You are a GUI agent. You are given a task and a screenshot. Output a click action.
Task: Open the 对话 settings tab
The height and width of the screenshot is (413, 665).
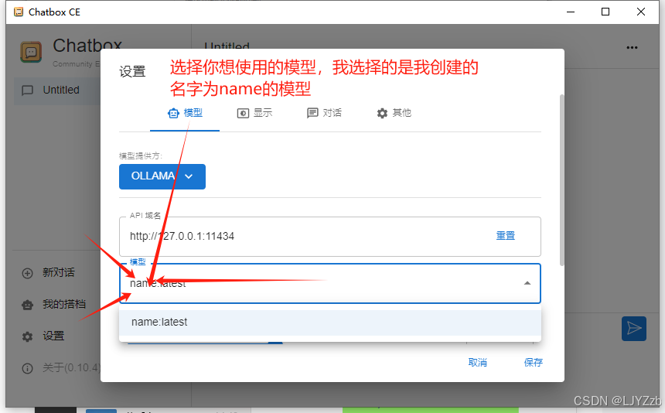[324, 113]
